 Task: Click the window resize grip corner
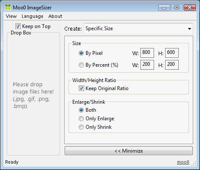(194, 164)
